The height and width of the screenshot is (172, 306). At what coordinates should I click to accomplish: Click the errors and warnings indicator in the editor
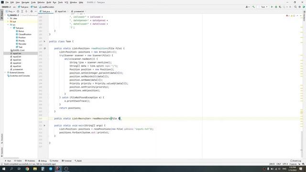291,16
